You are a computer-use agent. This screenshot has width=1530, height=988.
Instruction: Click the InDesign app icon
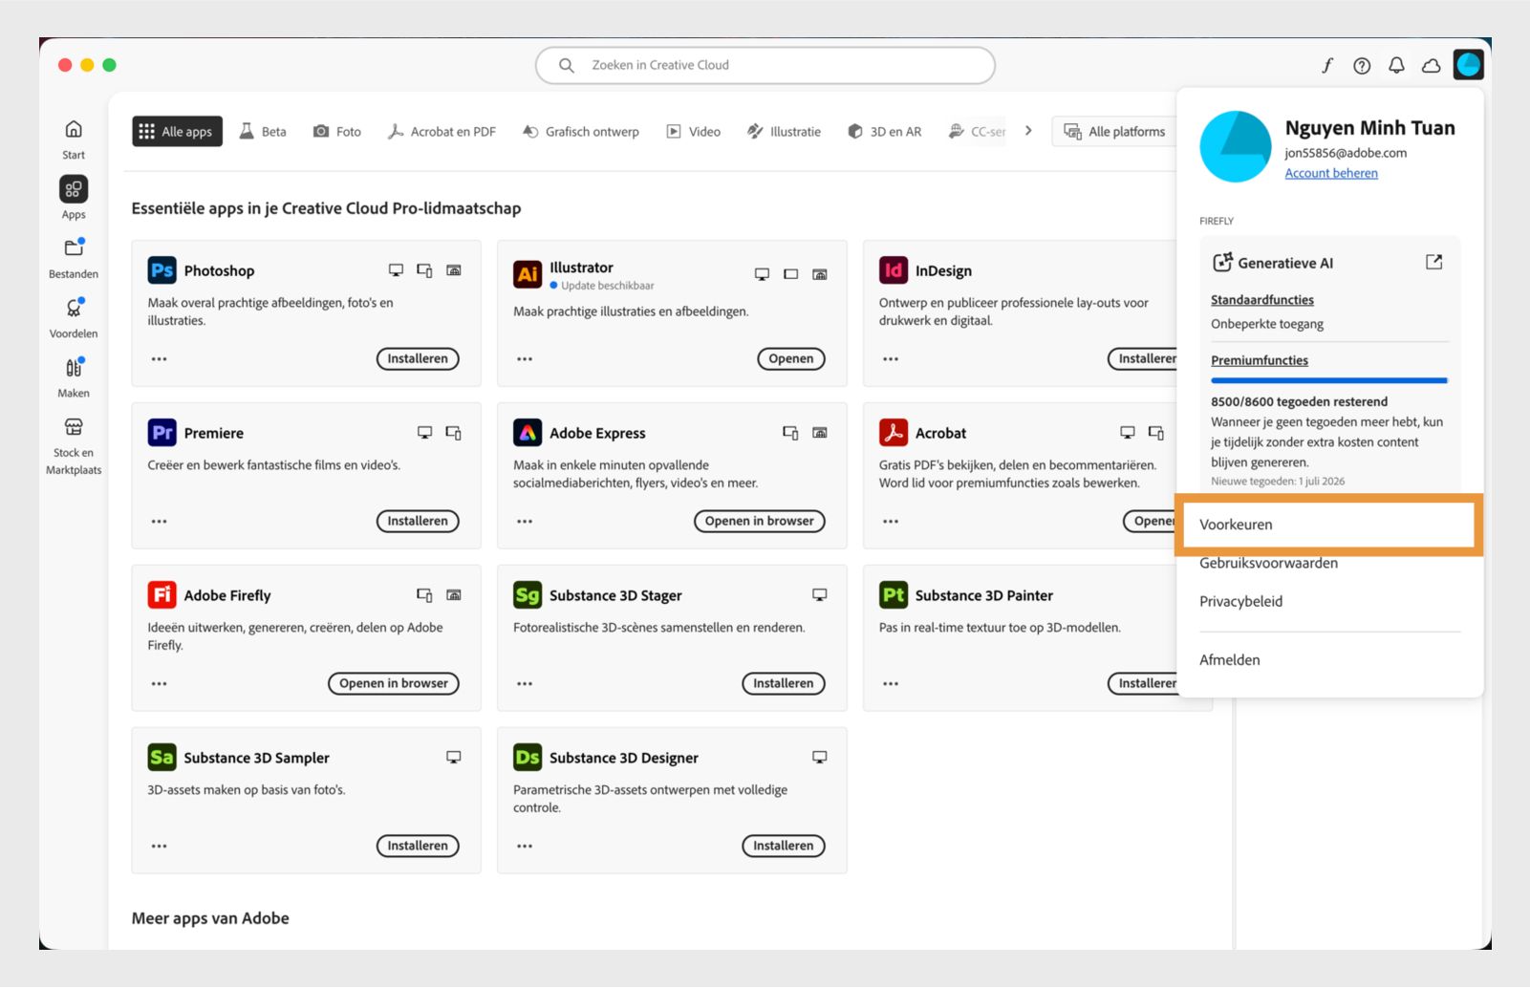894,270
